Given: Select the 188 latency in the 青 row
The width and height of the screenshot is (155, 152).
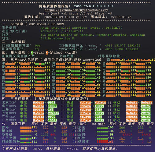Looking at the screenshot, I should pyautogui.click(x=47, y=95).
